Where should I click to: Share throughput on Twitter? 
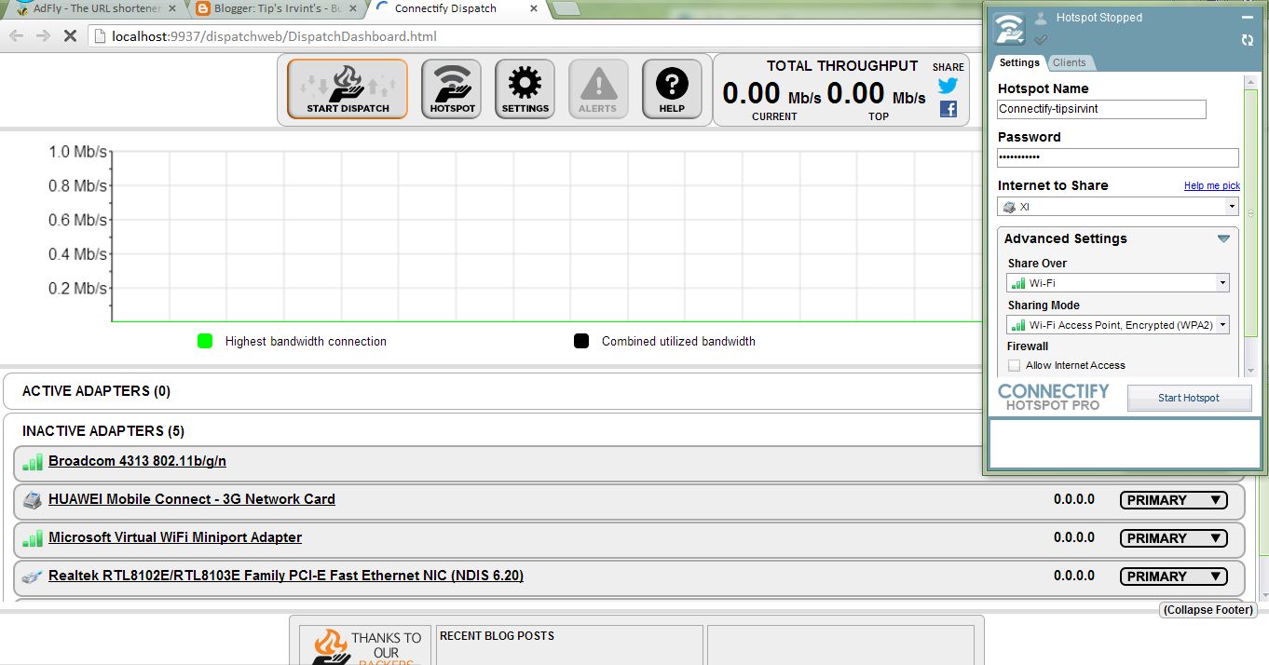(948, 86)
